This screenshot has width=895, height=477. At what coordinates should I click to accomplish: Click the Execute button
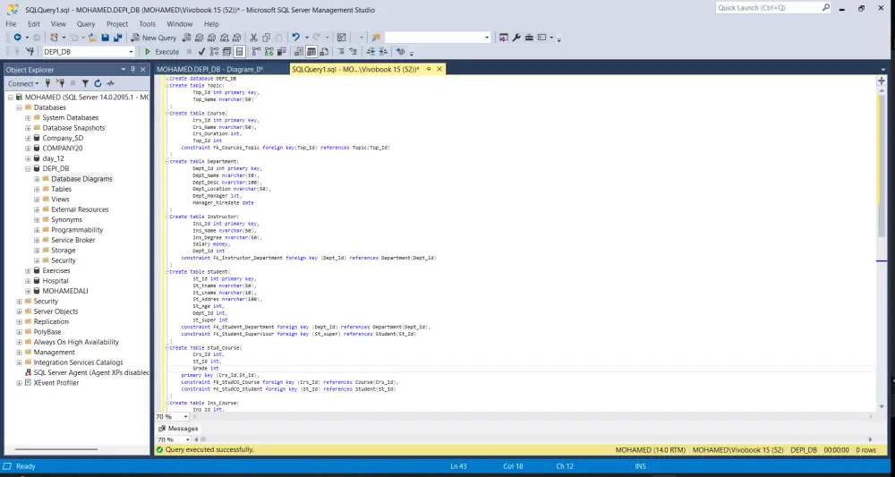(162, 52)
